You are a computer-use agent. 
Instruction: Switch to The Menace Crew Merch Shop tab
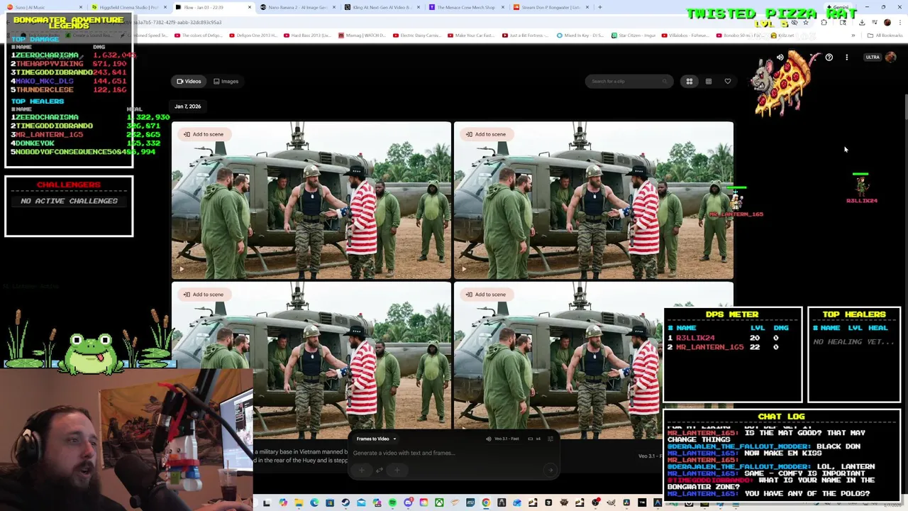(466, 7)
